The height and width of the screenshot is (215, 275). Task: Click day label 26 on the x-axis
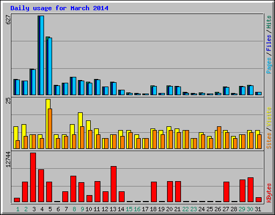[218, 209]
